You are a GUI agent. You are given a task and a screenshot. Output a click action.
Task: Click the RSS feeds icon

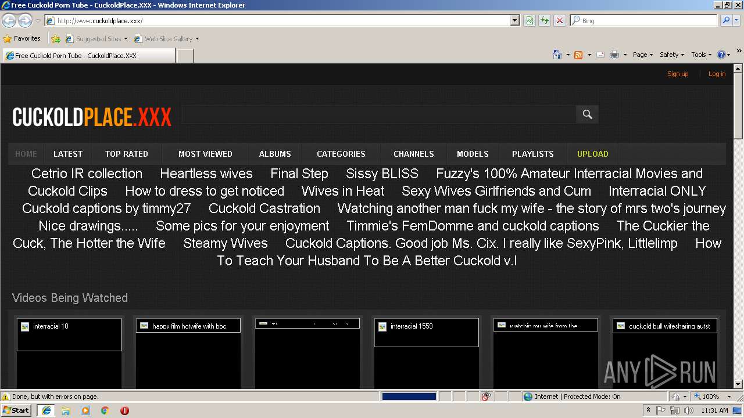pyautogui.click(x=578, y=55)
